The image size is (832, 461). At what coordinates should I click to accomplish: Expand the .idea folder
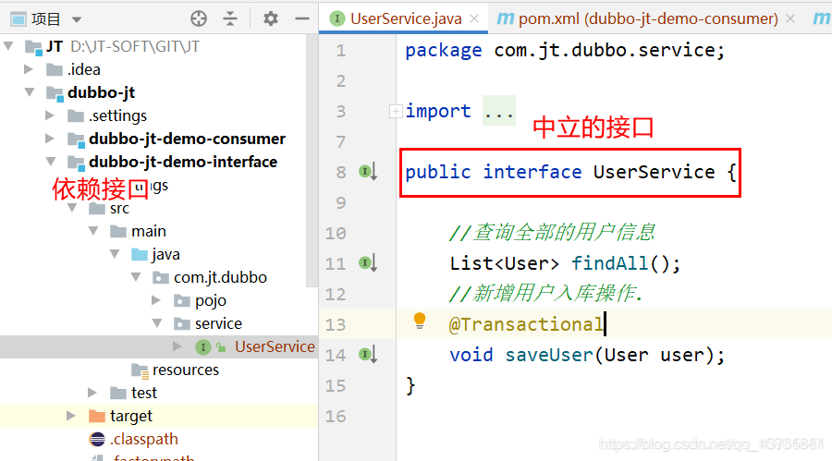click(x=29, y=69)
